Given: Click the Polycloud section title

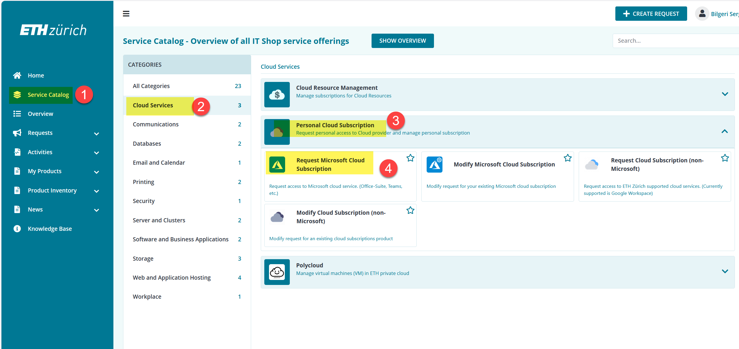Looking at the screenshot, I should (309, 265).
